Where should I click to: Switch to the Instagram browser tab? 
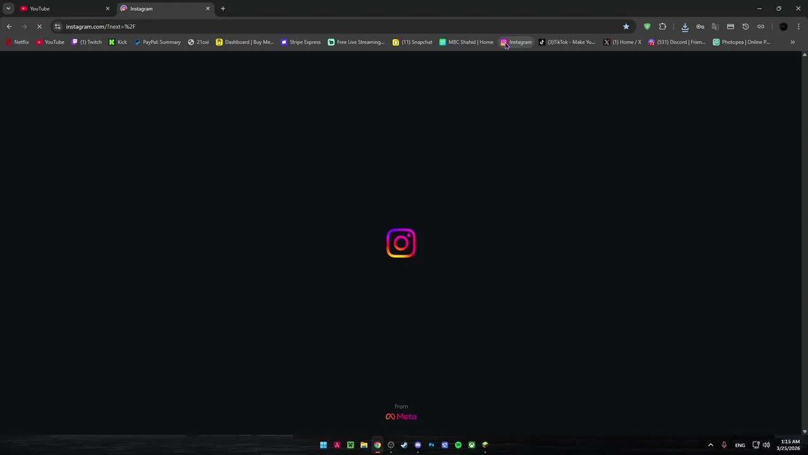[165, 9]
